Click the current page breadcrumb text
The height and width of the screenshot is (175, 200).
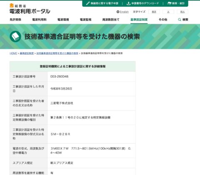[x=102, y=53]
